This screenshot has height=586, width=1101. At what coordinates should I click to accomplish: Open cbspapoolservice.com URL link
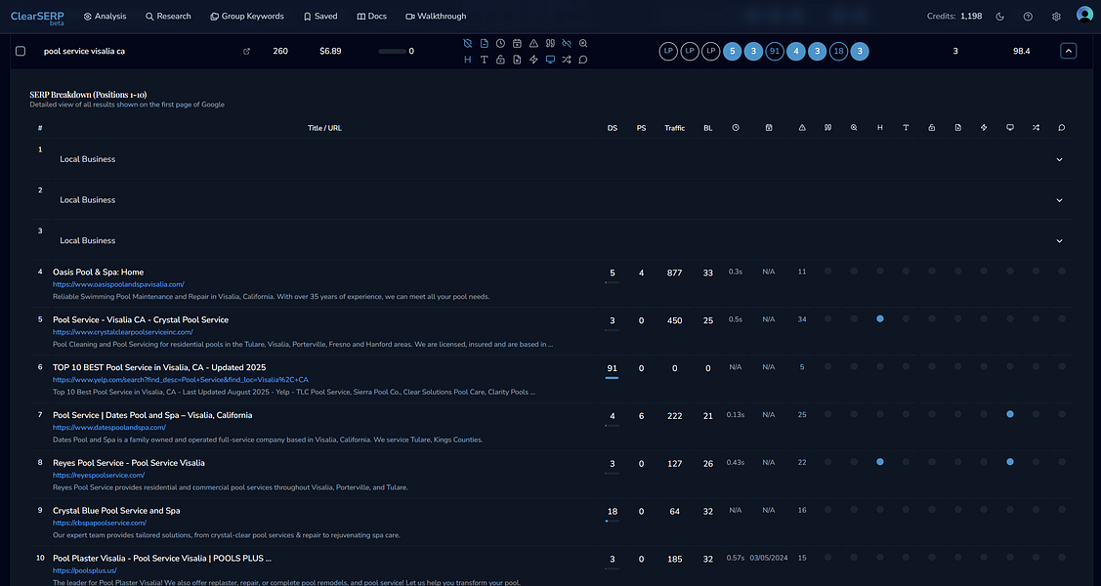(100, 523)
